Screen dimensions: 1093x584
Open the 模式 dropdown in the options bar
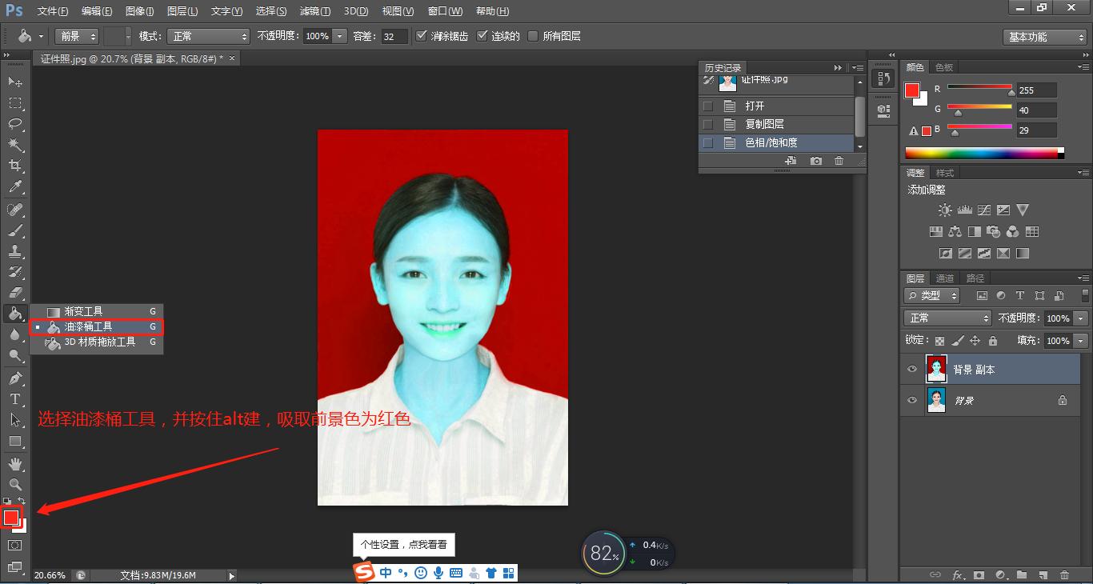point(208,36)
